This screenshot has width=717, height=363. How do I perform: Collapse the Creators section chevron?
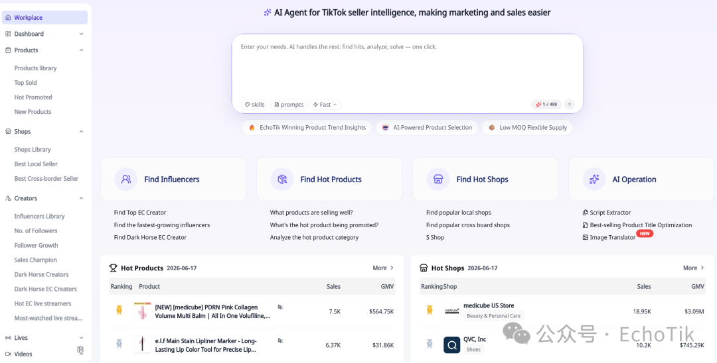(82, 198)
